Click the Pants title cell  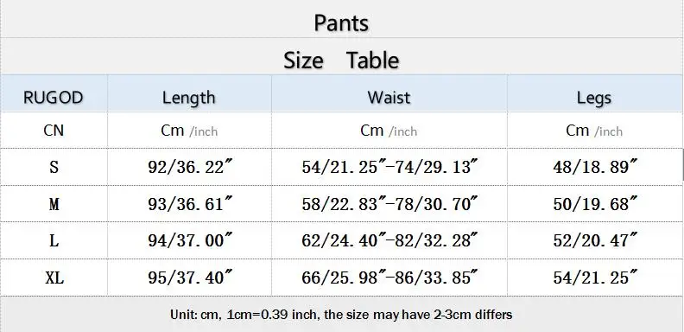[x=341, y=19]
